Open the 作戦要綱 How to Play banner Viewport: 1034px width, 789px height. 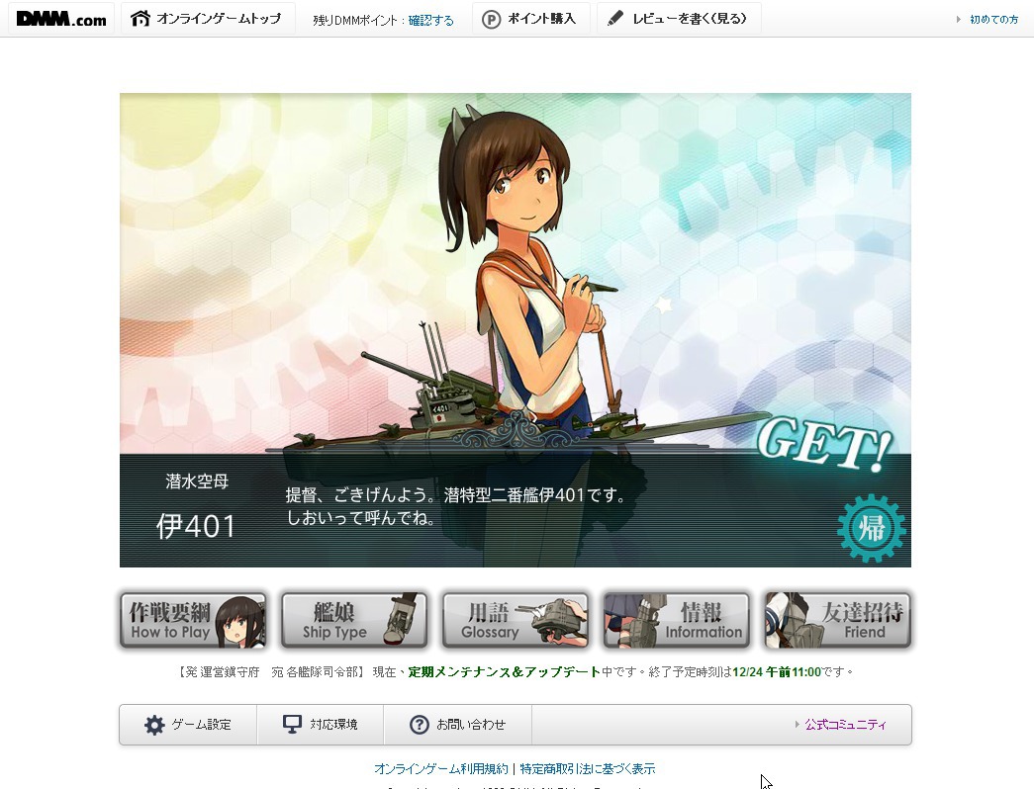(193, 620)
